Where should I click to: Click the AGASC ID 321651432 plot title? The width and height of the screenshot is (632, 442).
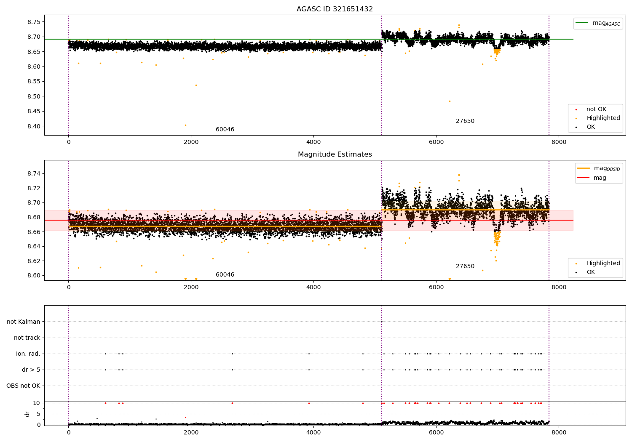(x=335, y=9)
